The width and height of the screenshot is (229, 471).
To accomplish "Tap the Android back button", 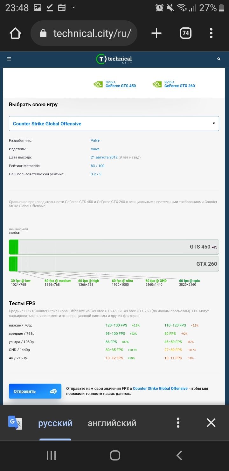I will point(179,455).
